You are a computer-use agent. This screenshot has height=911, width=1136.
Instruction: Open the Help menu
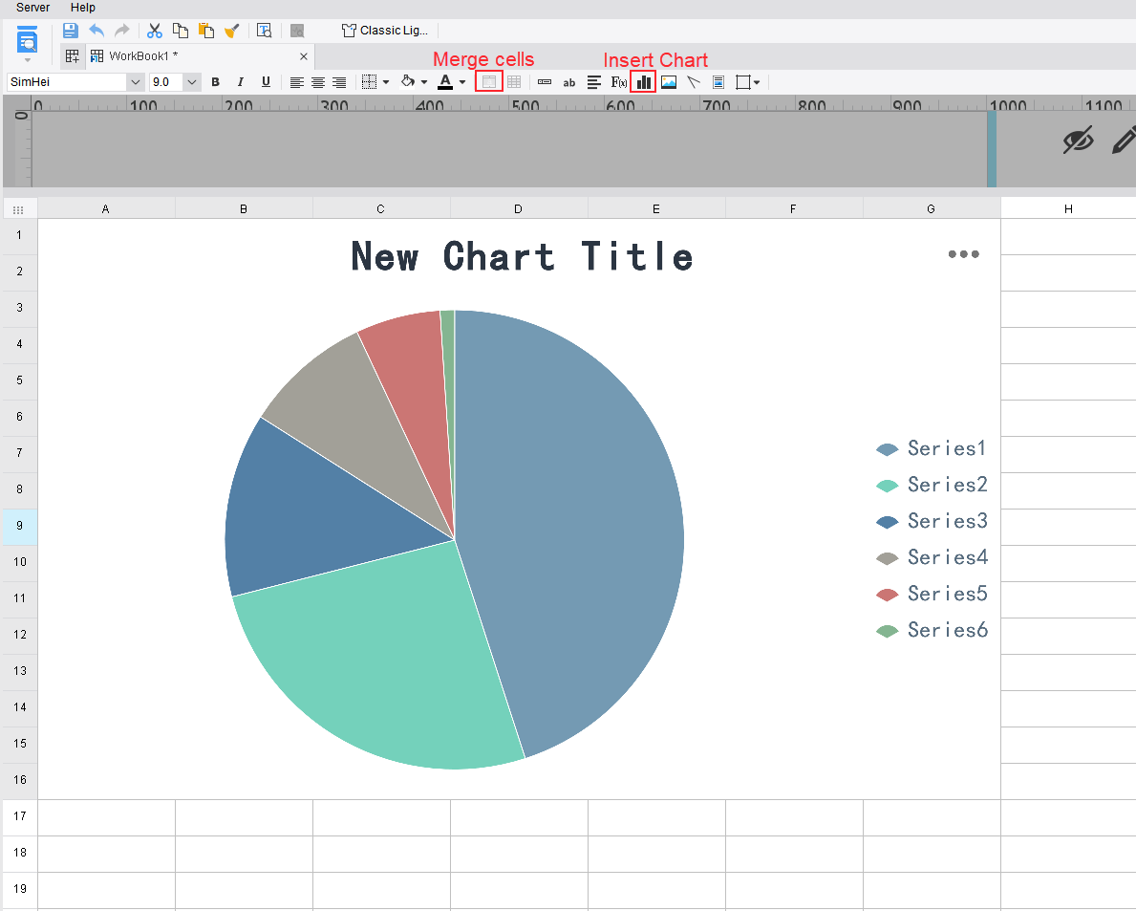[x=82, y=8]
